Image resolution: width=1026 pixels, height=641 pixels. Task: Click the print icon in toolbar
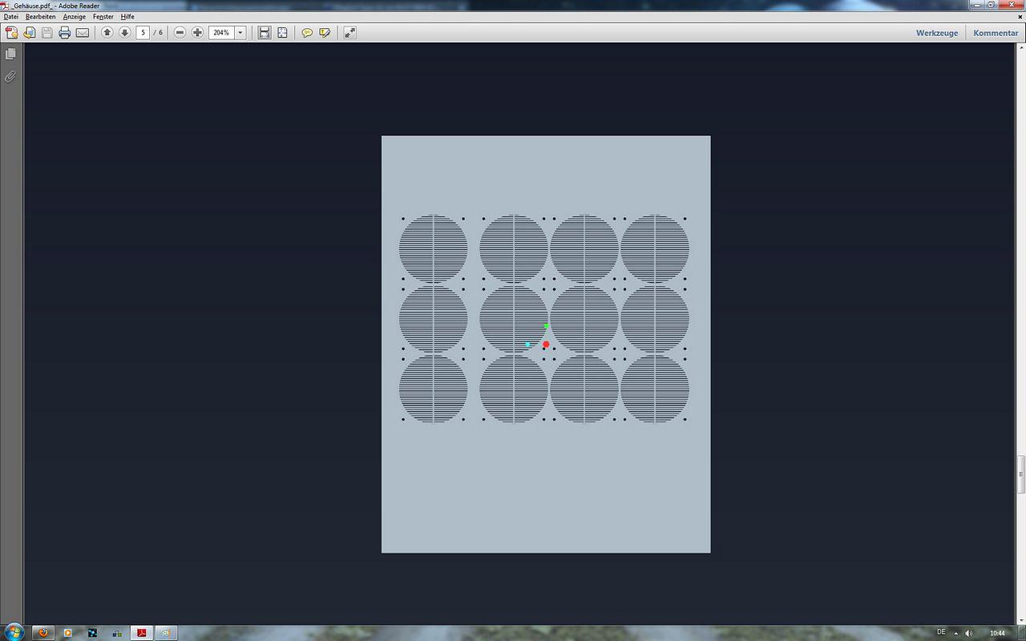tap(64, 33)
